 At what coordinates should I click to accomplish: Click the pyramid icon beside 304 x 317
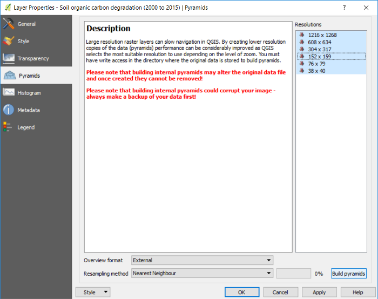tap(301, 49)
